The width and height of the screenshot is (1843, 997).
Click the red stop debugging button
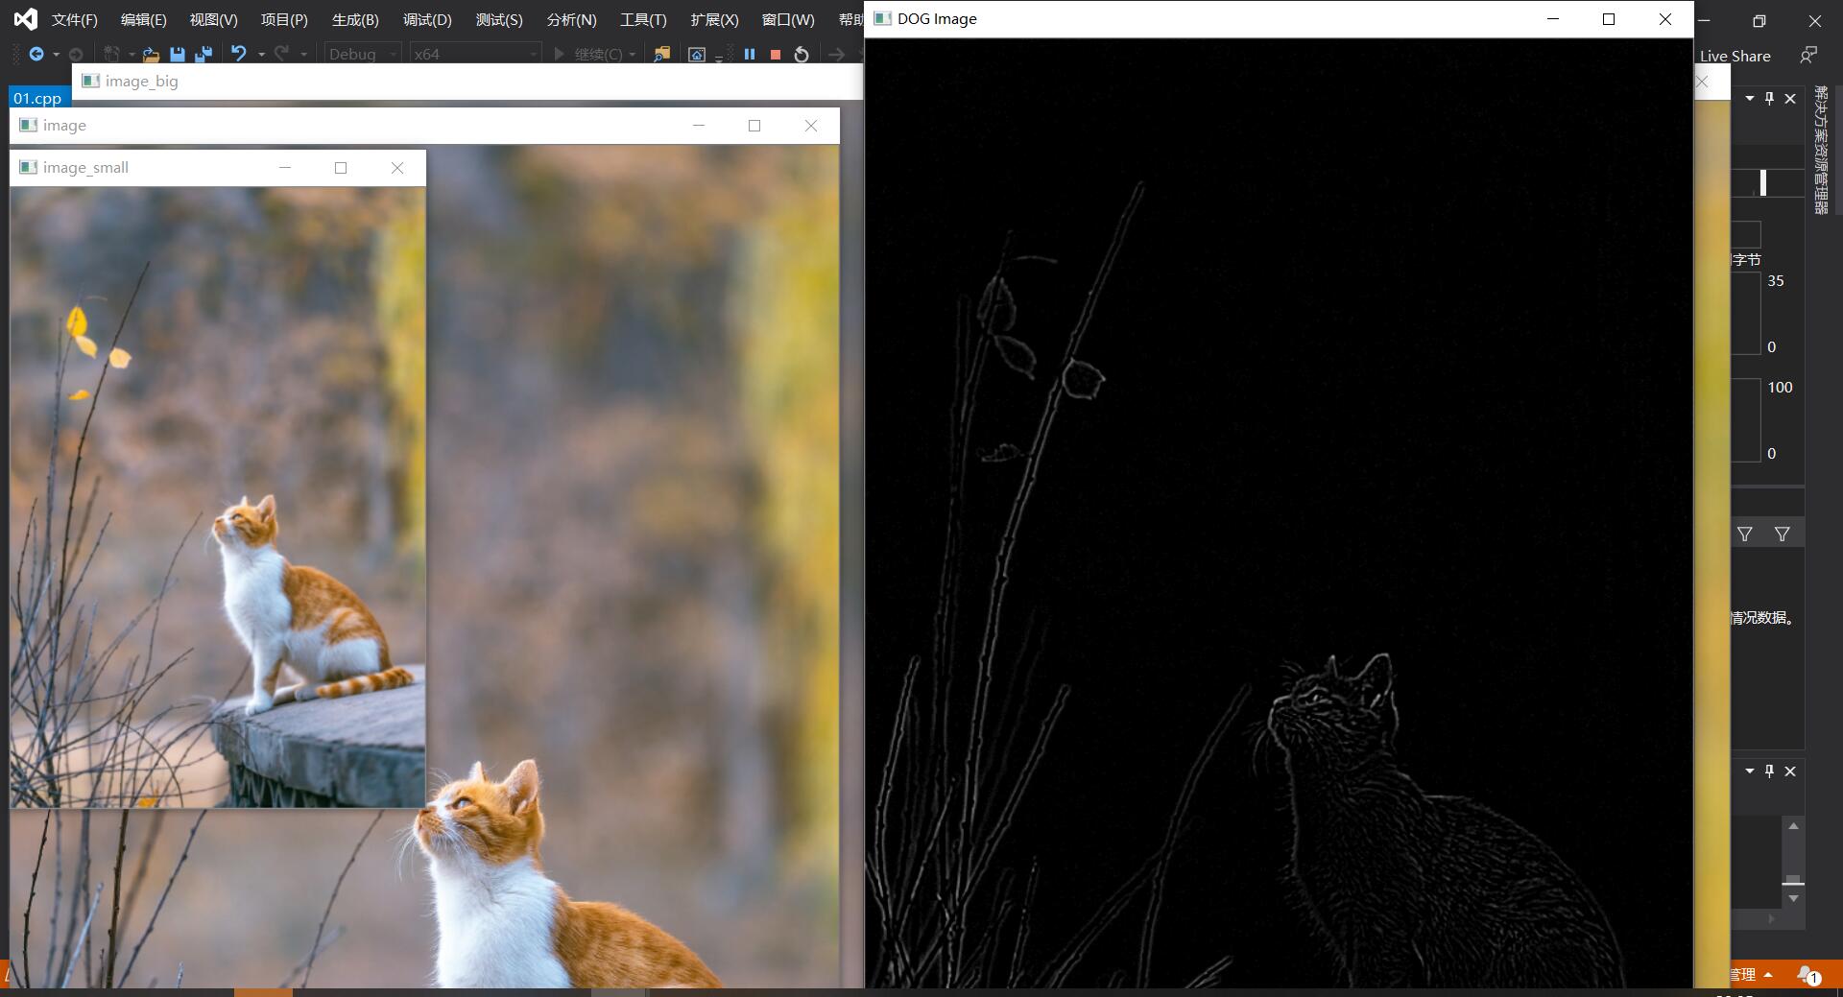pyautogui.click(x=776, y=54)
